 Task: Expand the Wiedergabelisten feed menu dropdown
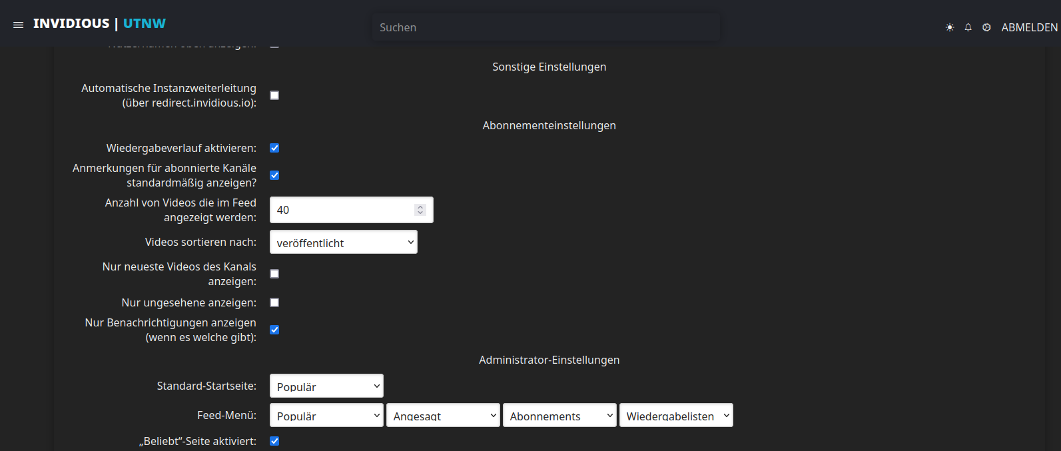676,416
